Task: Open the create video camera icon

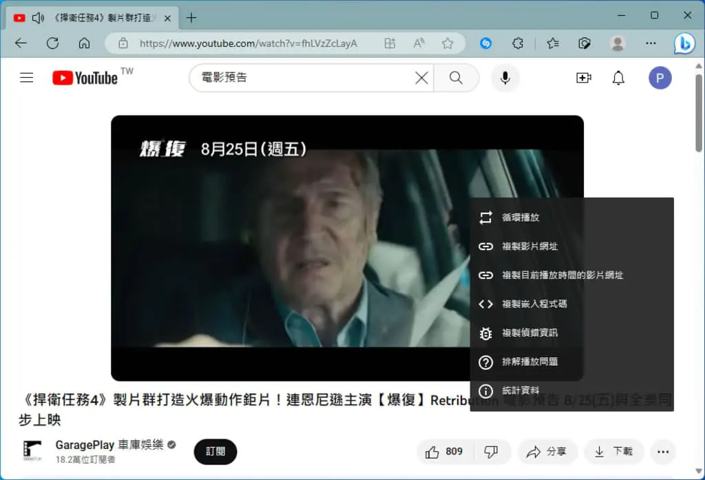Action: pos(584,78)
